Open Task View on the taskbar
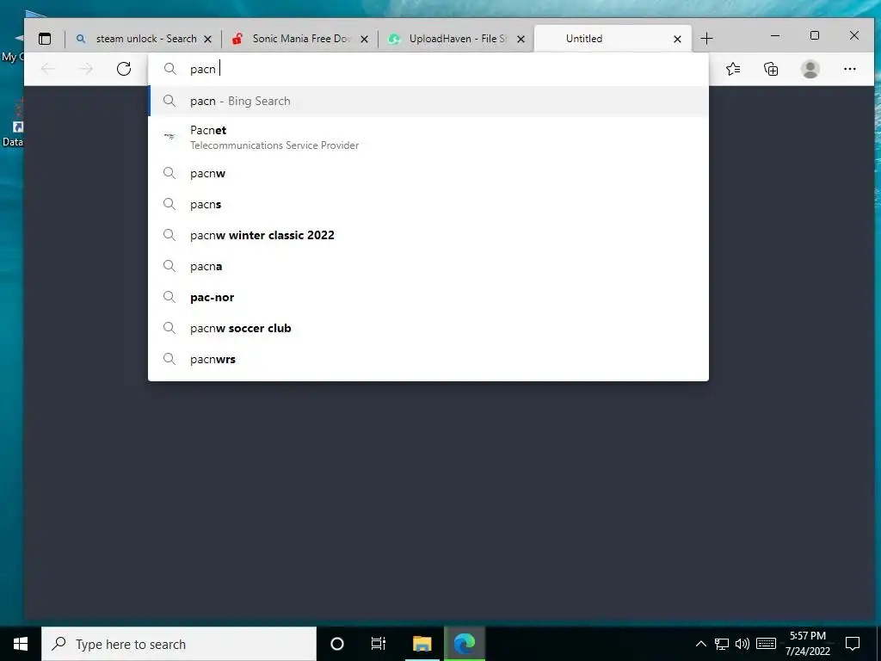881x661 pixels. pos(379,644)
